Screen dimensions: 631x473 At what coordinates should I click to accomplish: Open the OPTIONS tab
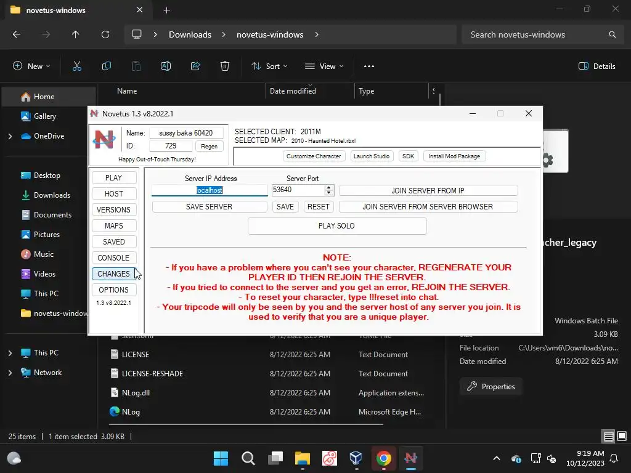[114, 290]
